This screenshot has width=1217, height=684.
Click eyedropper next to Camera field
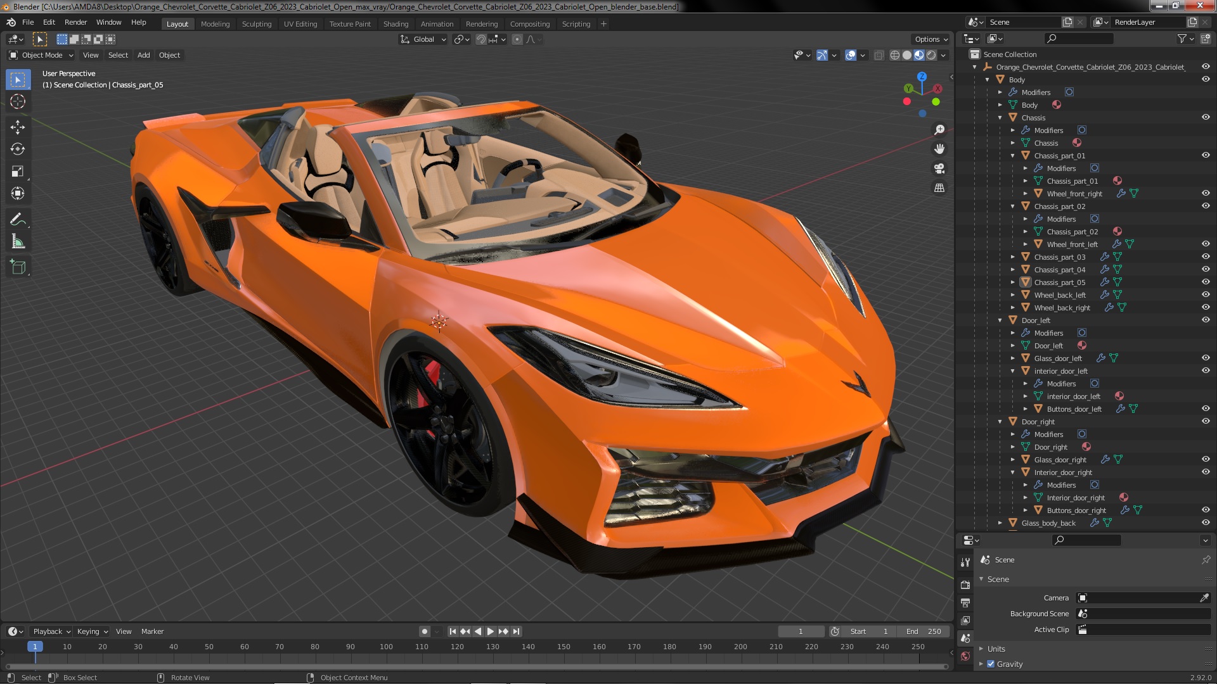[1204, 598]
